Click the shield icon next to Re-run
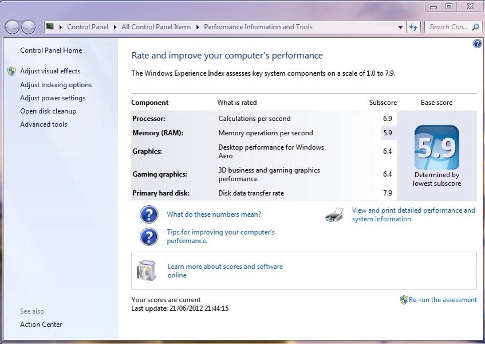This screenshot has width=485, height=344. [x=404, y=300]
